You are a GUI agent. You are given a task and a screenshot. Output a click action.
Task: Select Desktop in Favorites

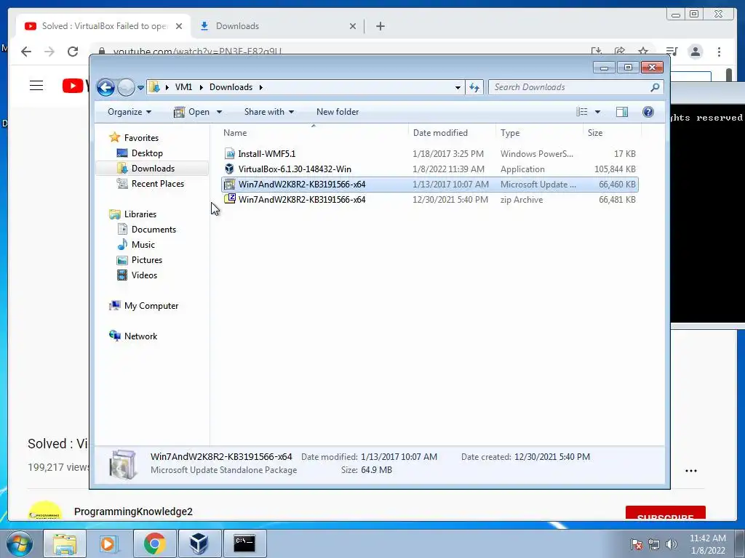(x=140, y=153)
